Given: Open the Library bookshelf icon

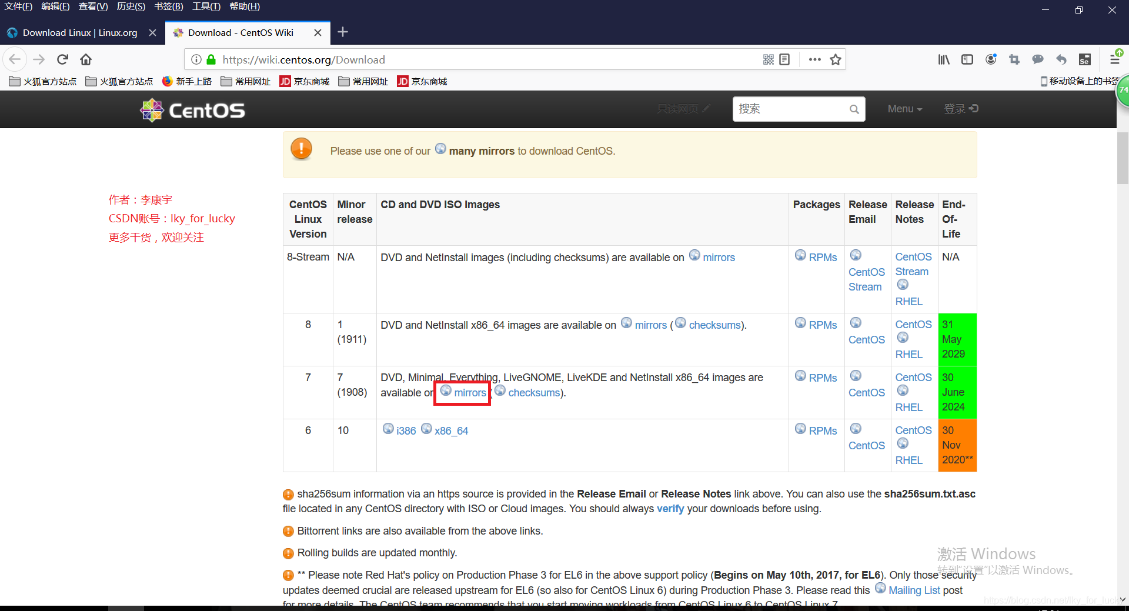Looking at the screenshot, I should (x=944, y=59).
